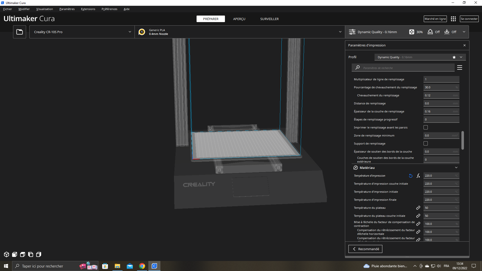The width and height of the screenshot is (482, 271).
Task: Click the Température d'impression value field
Action: click(x=441, y=176)
